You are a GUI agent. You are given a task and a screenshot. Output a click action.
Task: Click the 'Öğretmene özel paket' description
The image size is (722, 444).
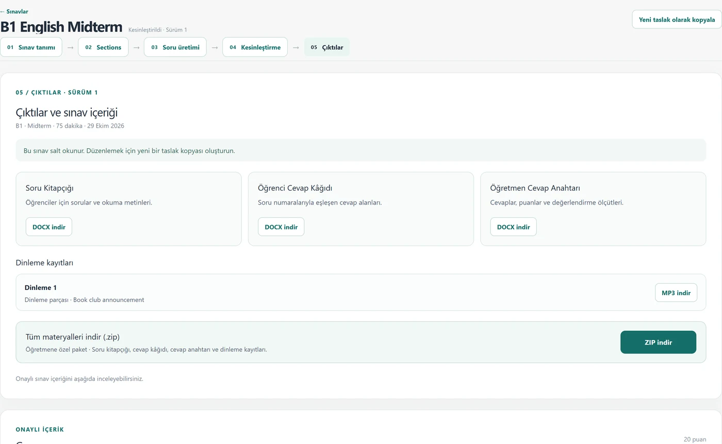146,349
